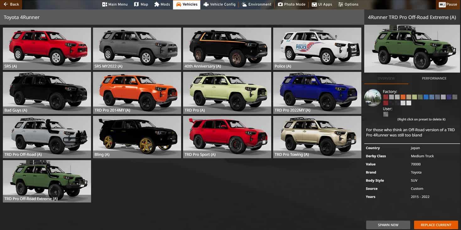Open the Map screen
Viewport: 461px width, 230px height.
[141, 4]
